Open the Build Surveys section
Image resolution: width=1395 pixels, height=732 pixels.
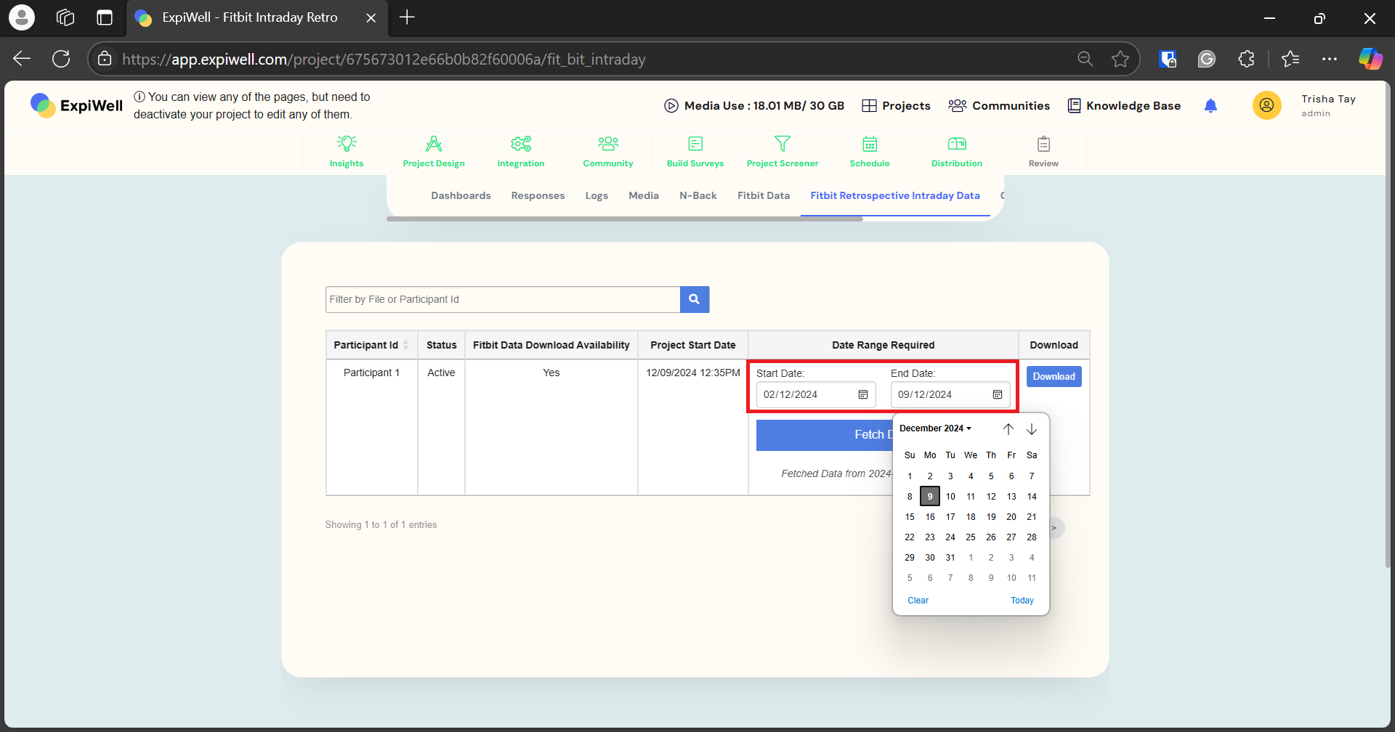pyautogui.click(x=695, y=152)
